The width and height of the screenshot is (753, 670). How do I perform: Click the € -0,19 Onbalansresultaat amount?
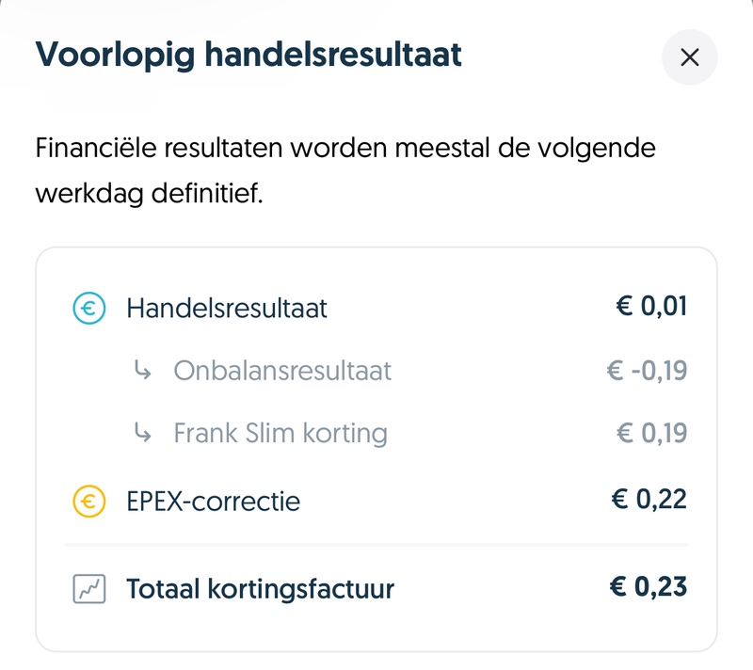(x=647, y=370)
